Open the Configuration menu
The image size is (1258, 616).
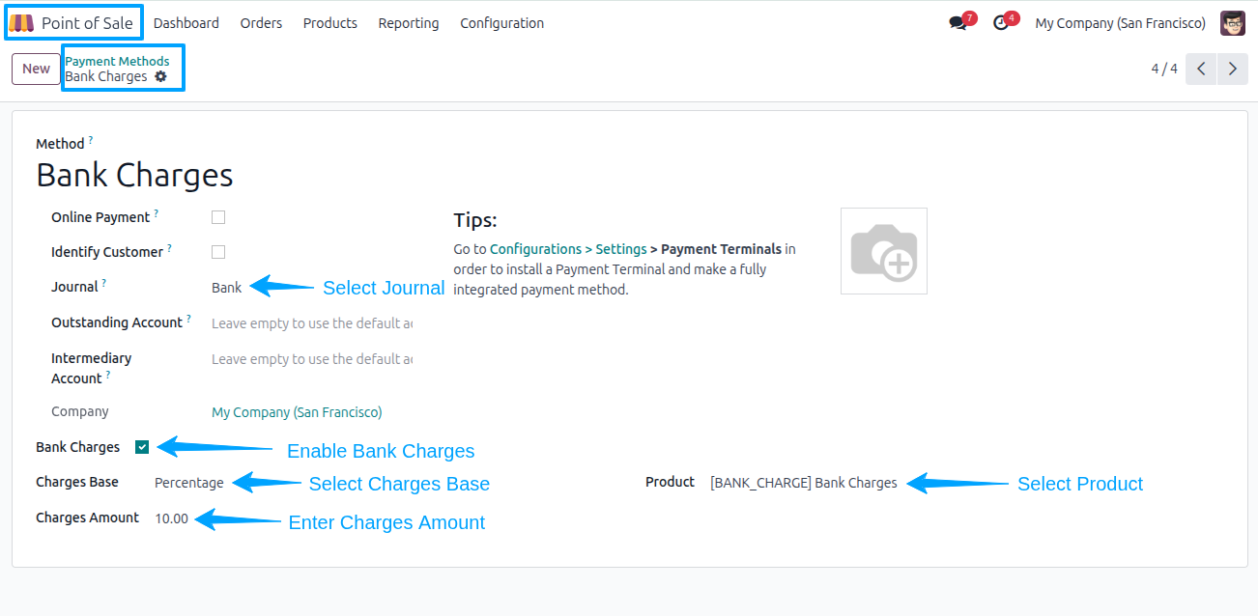click(x=501, y=23)
